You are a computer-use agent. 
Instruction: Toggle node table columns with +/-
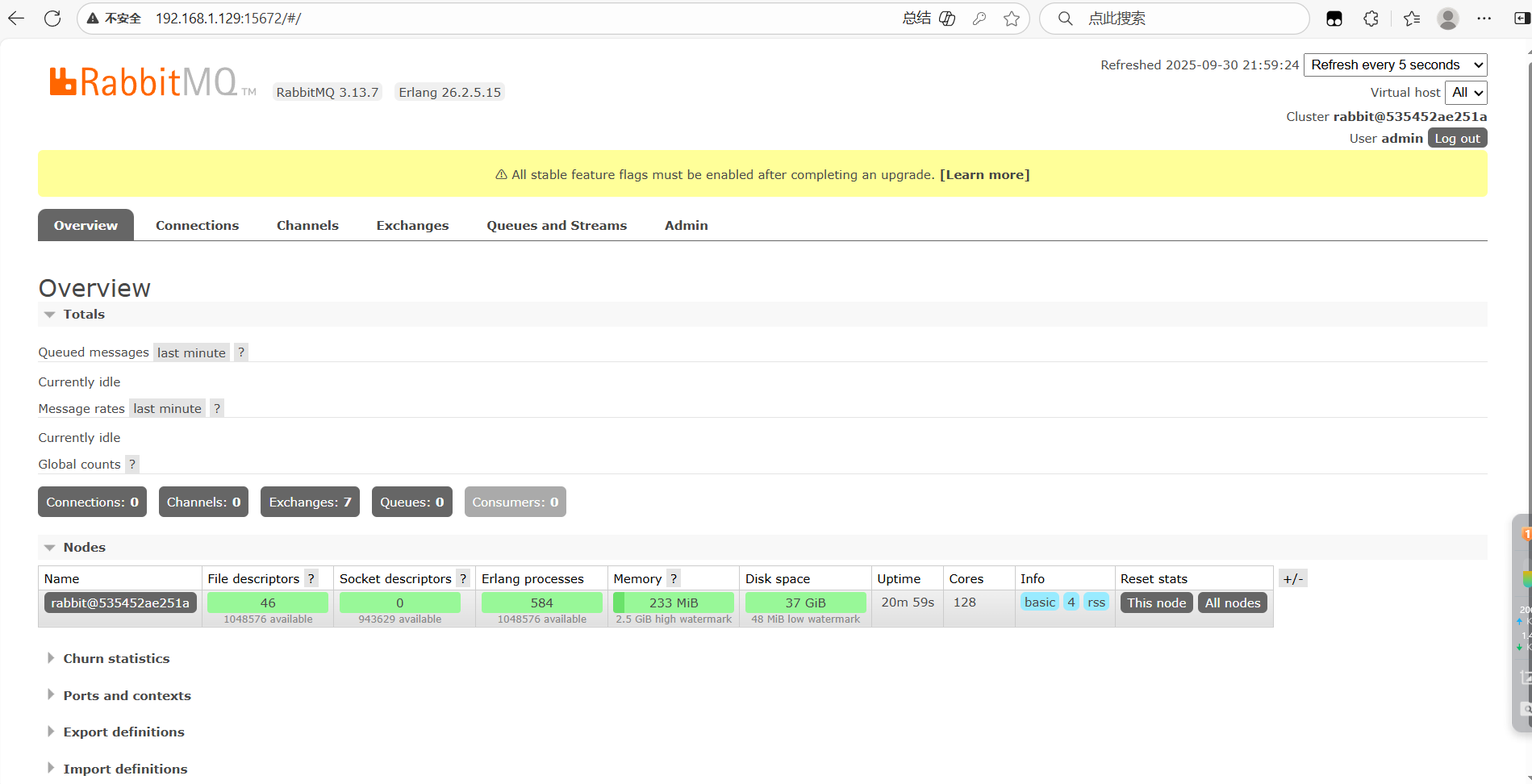[1293, 578]
